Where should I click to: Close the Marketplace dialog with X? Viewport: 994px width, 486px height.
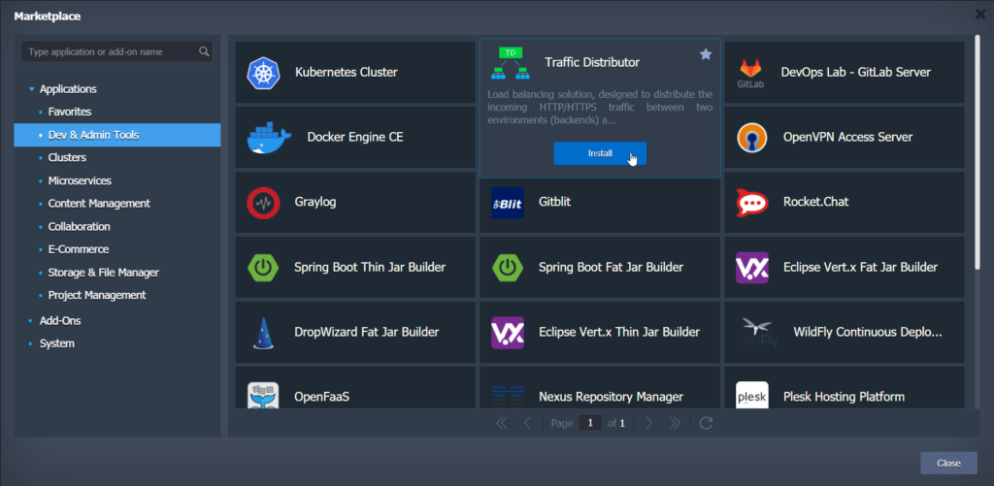tap(980, 14)
